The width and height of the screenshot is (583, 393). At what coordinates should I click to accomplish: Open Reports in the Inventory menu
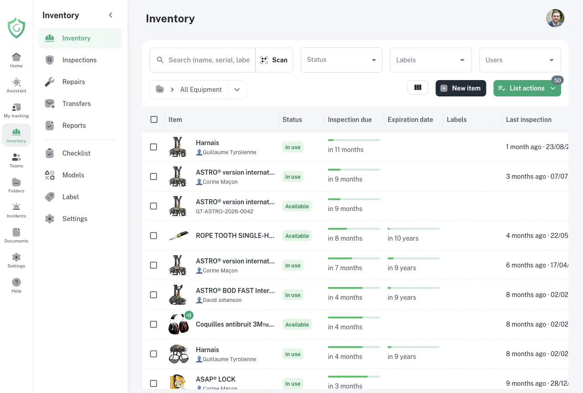click(80, 126)
